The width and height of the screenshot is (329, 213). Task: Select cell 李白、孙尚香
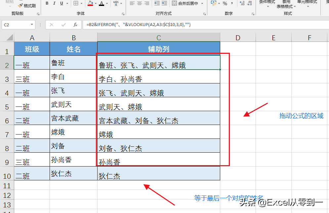pos(159,76)
